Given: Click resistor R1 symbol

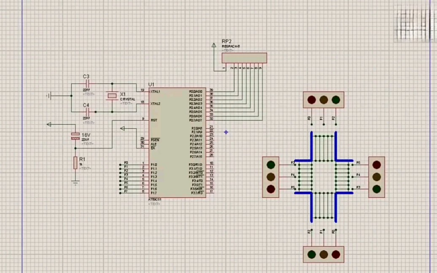Looking at the screenshot, I should 75,163.
